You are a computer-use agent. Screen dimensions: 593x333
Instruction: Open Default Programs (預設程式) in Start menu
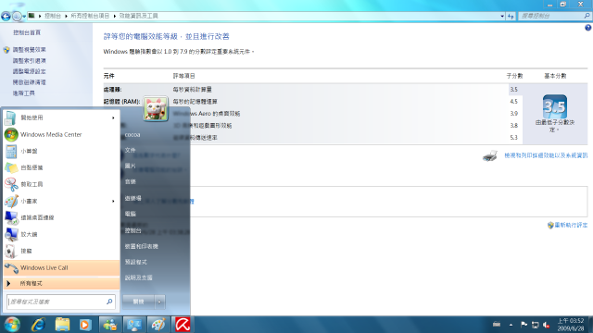pyautogui.click(x=135, y=262)
